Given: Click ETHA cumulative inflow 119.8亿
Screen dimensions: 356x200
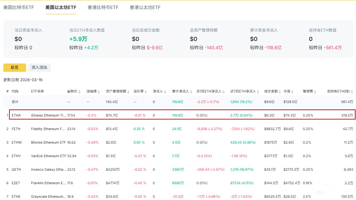Looking at the screenshot, I should click(x=178, y=115).
